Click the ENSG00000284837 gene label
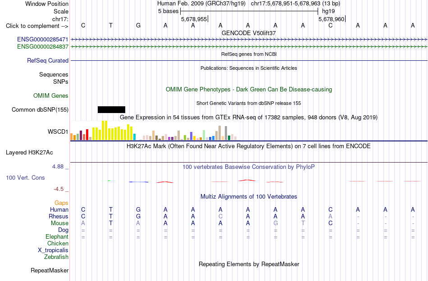Viewport: 428px width, 281px height. 43,47
